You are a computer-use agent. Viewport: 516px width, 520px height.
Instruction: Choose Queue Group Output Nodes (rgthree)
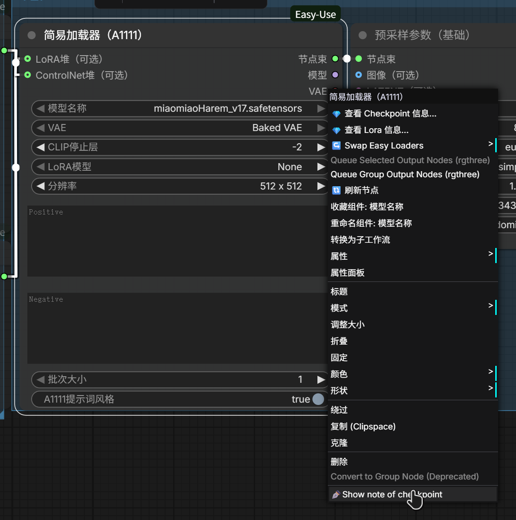pyautogui.click(x=412, y=174)
